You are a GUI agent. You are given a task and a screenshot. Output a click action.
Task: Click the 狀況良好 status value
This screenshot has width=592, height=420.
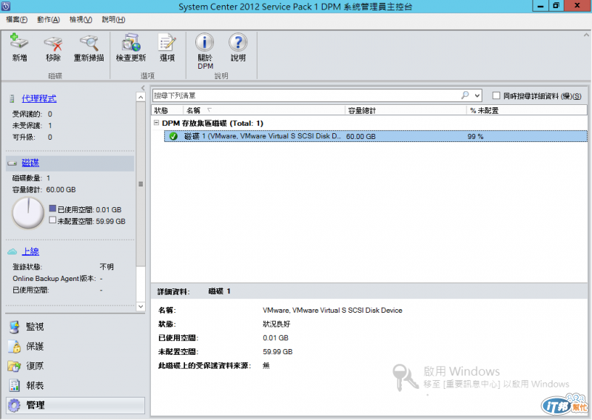276,324
